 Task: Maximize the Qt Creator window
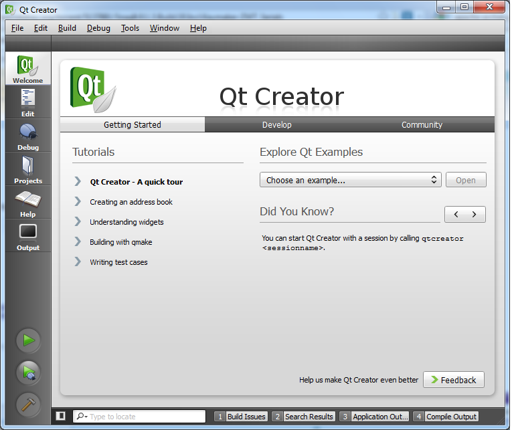464,7
